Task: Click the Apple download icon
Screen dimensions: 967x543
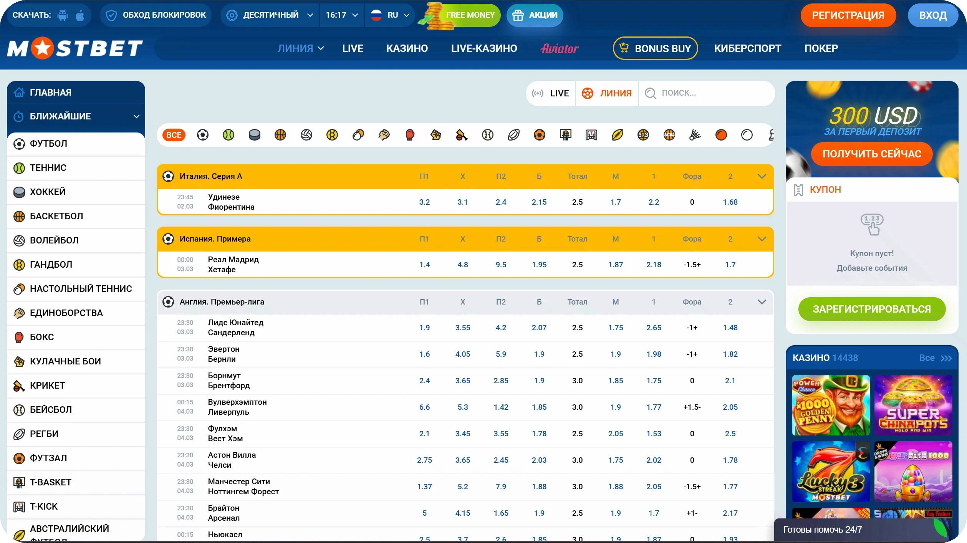Action: coord(80,15)
